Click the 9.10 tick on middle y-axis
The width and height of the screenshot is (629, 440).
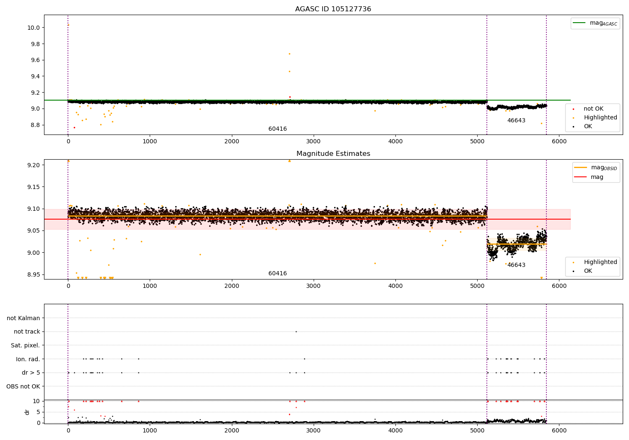point(33,209)
